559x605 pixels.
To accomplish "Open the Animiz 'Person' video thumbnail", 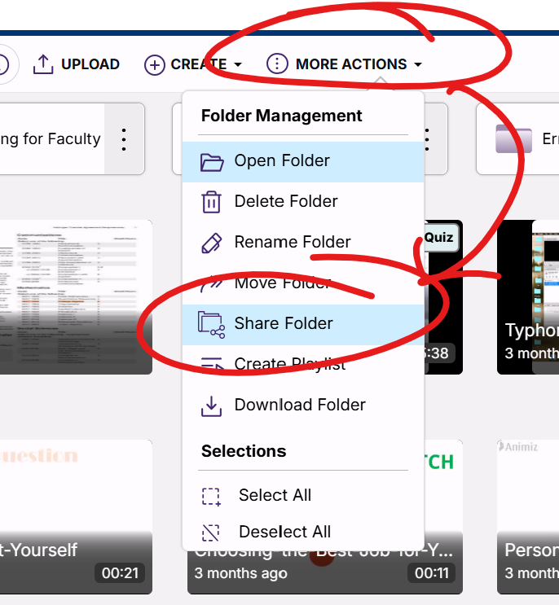I will [528, 516].
